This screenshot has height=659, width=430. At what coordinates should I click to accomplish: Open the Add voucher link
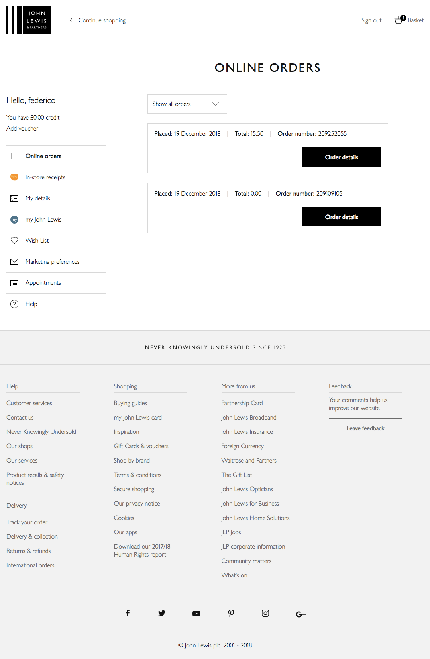[x=22, y=128]
